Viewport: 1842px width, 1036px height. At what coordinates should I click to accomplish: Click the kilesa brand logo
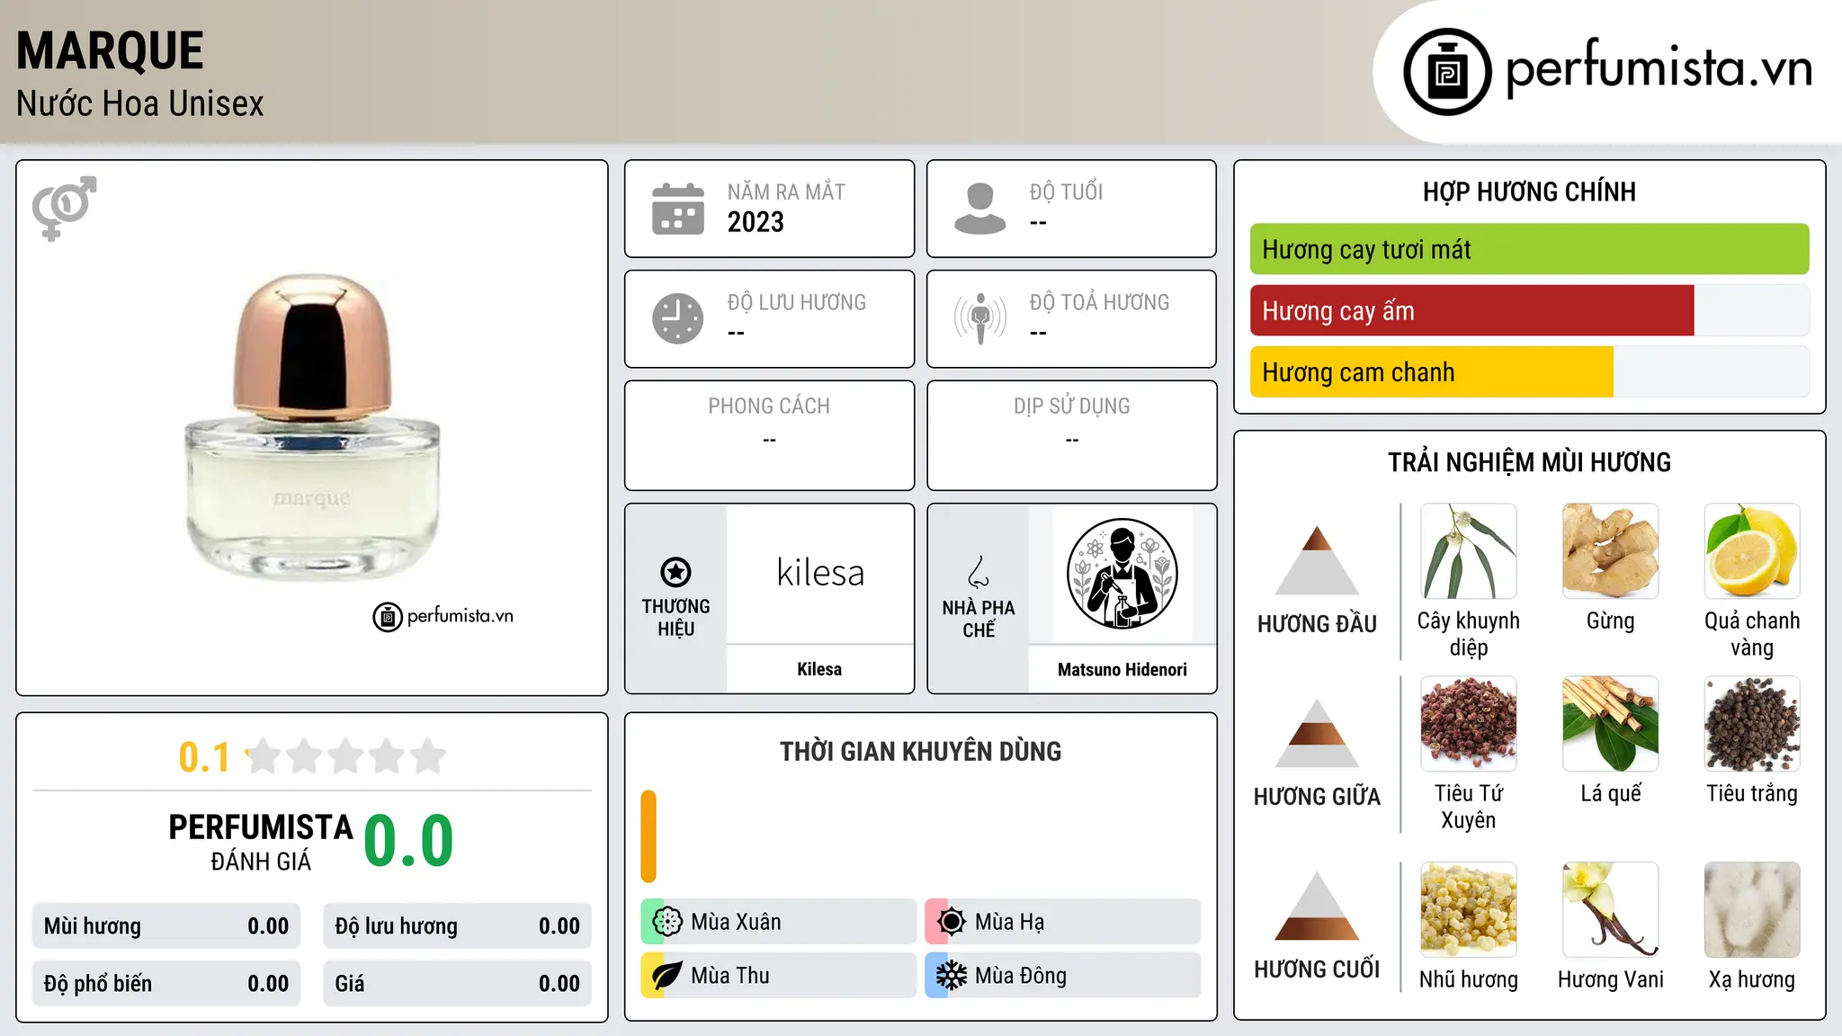[820, 573]
